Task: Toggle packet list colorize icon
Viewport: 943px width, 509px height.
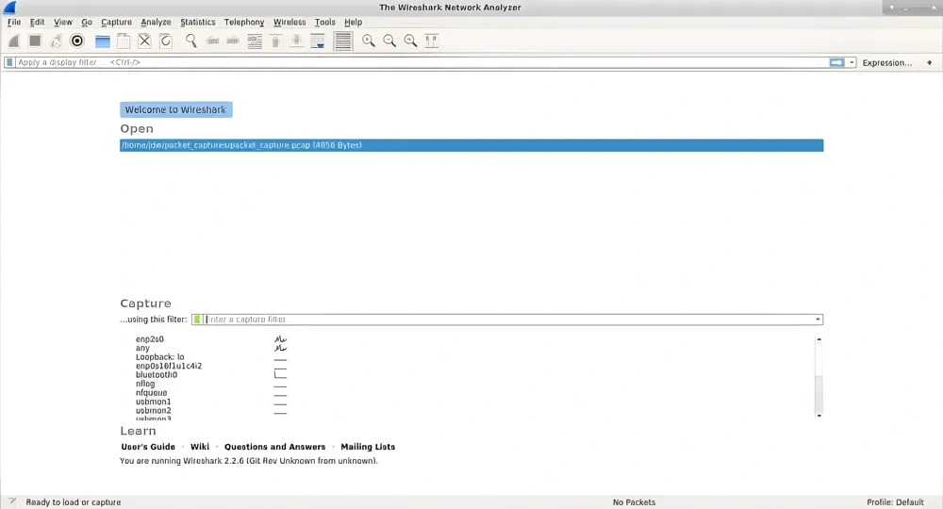Action: [343, 41]
